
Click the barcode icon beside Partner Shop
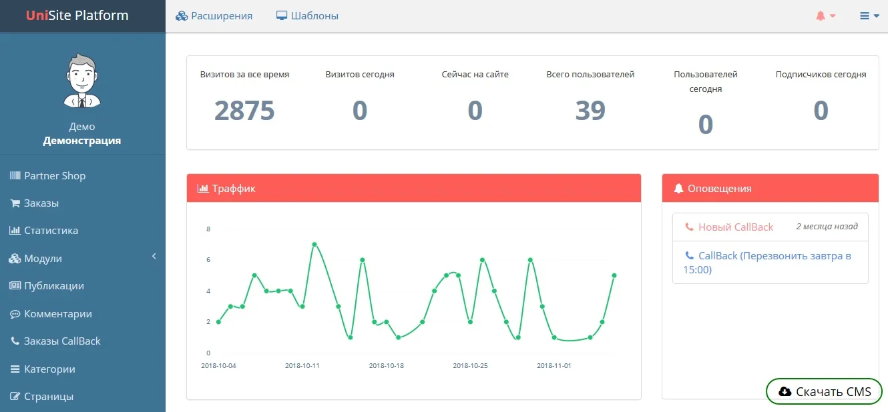(x=15, y=176)
